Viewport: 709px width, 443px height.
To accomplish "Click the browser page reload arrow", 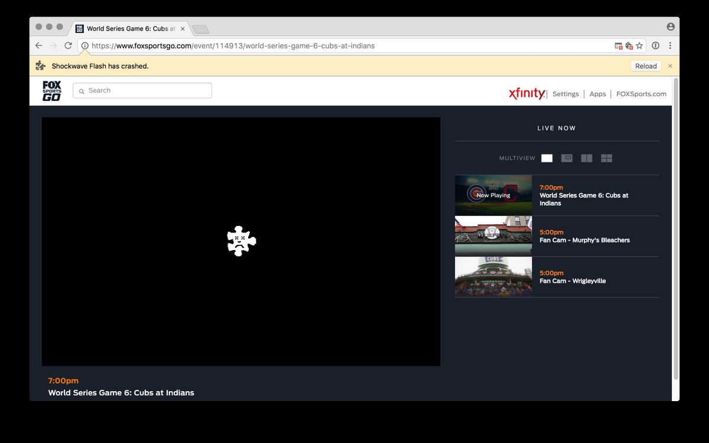I will tap(68, 45).
